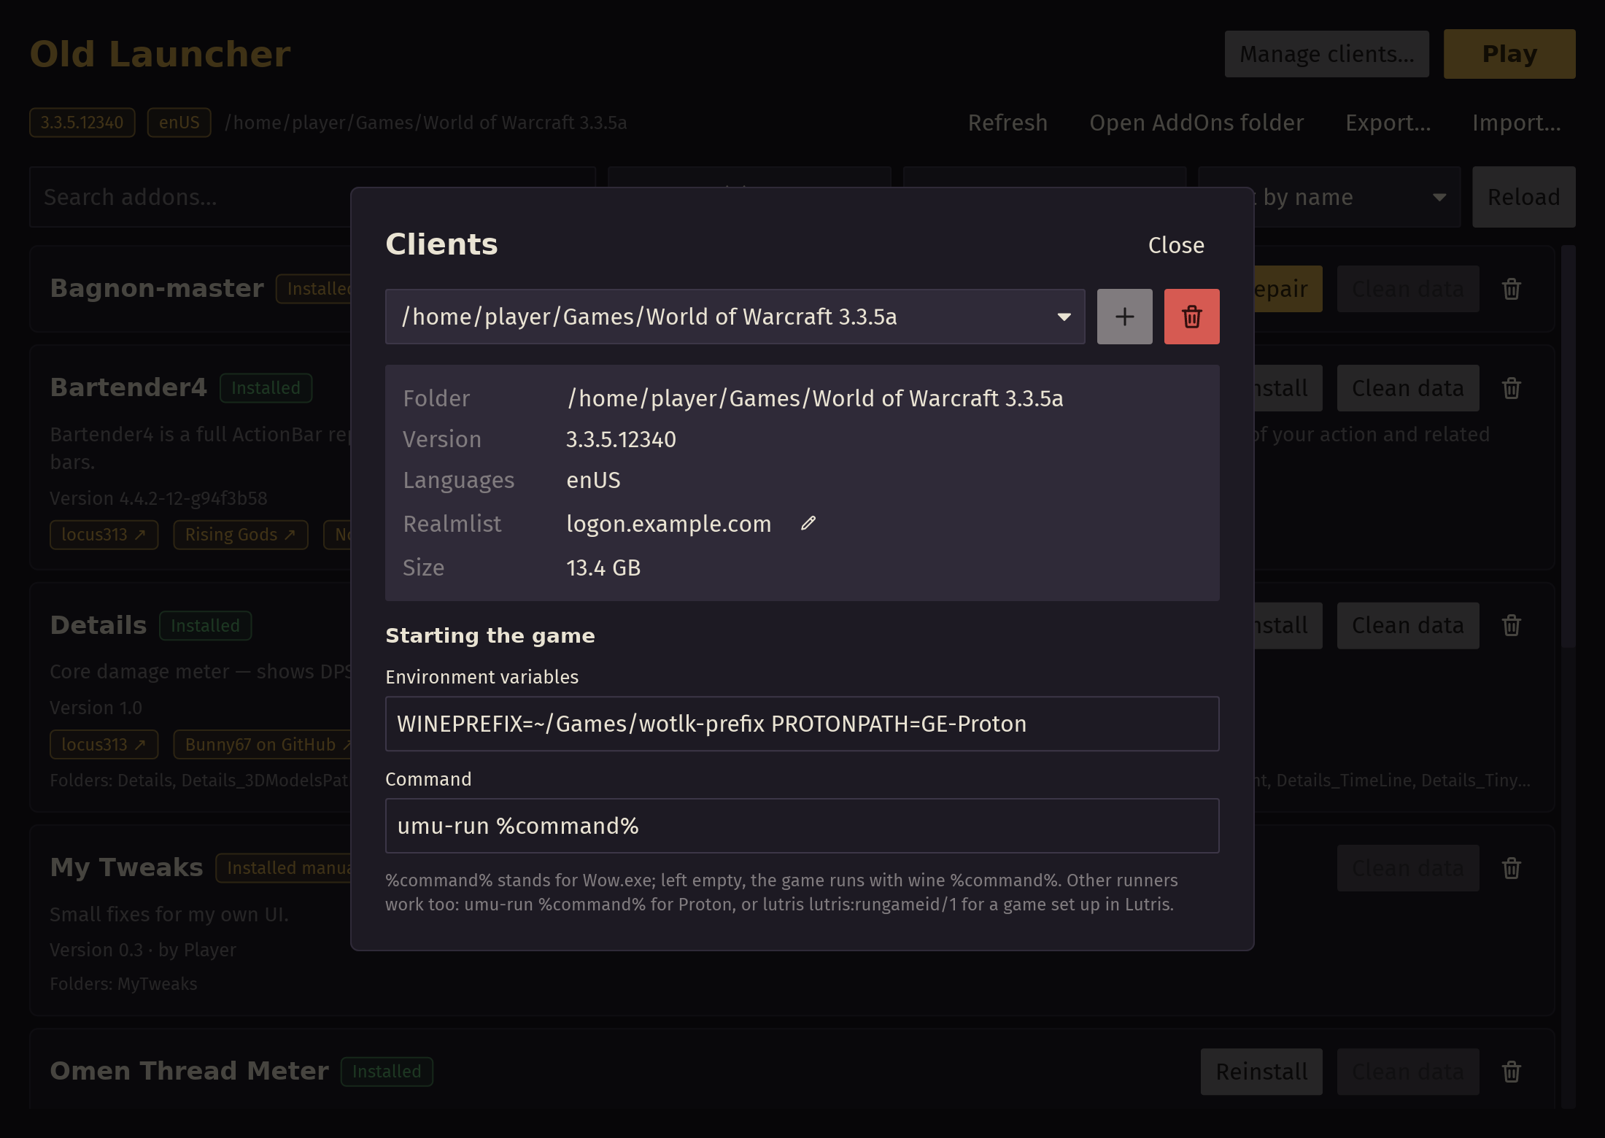Viewport: 1605px width, 1138px height.
Task: Delete Omen Thread Meter with its trash icon
Action: [x=1511, y=1072]
